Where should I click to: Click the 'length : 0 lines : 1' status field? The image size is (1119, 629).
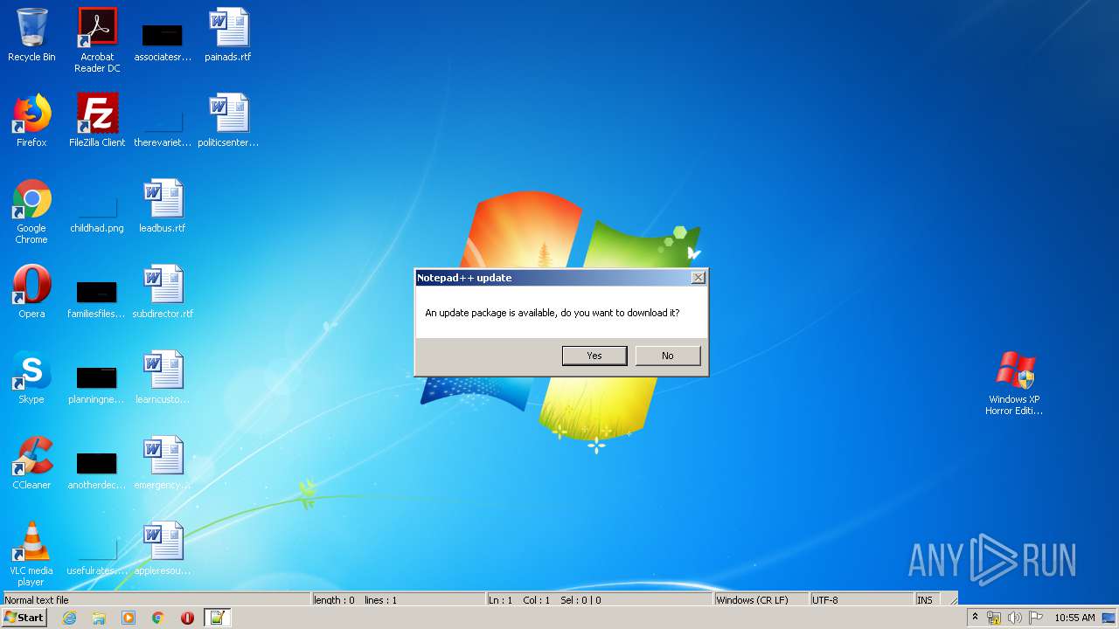pos(399,600)
